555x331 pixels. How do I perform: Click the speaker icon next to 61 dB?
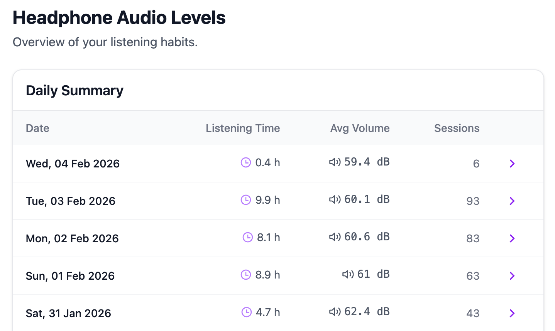pos(348,274)
